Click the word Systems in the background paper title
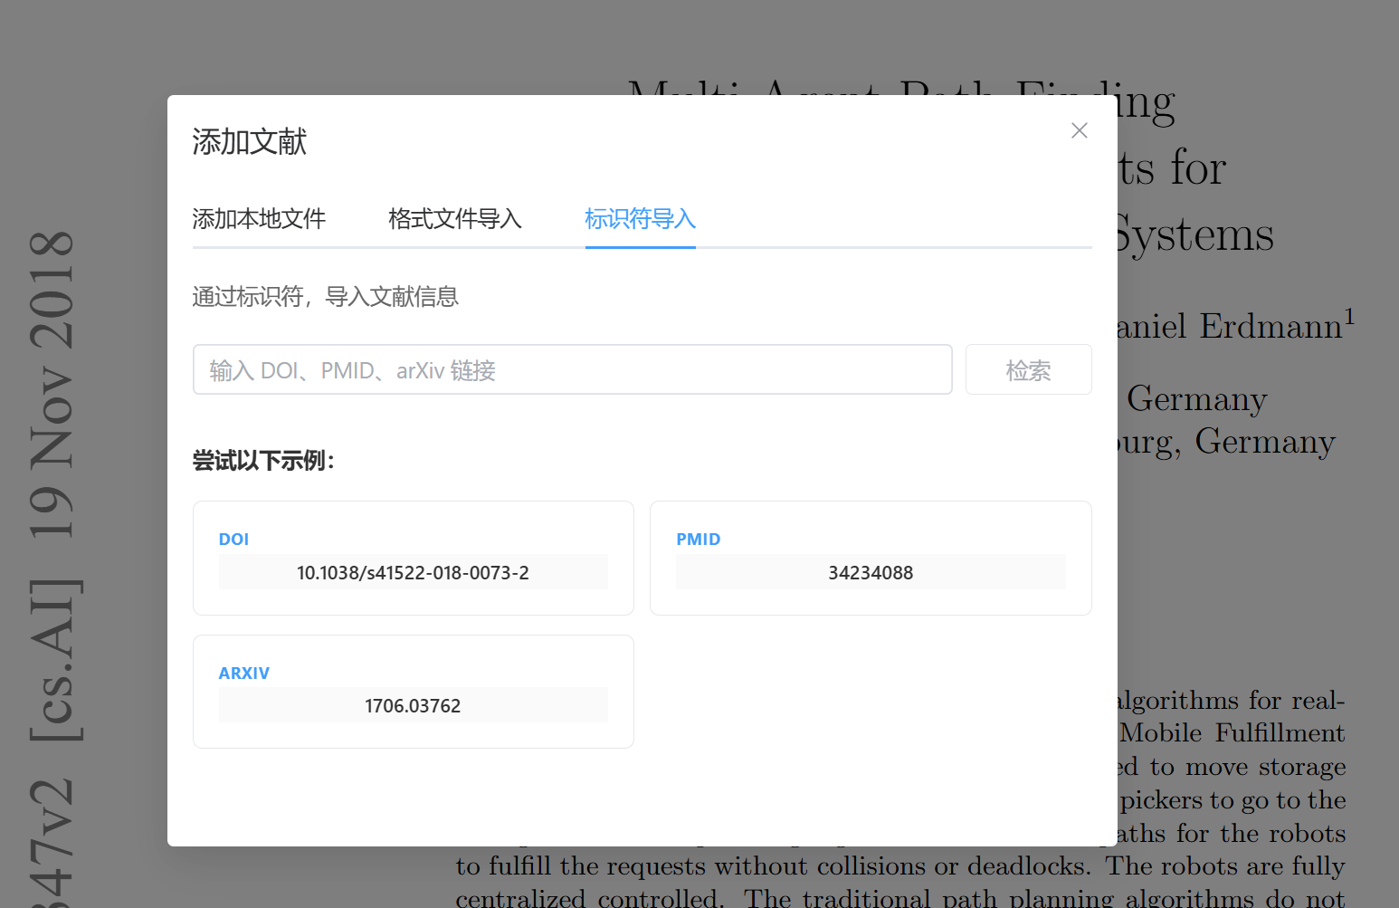1399x908 pixels. [1194, 235]
